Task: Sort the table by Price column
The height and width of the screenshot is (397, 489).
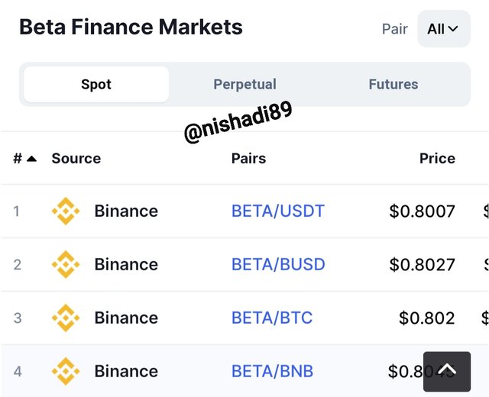Action: click(x=437, y=158)
